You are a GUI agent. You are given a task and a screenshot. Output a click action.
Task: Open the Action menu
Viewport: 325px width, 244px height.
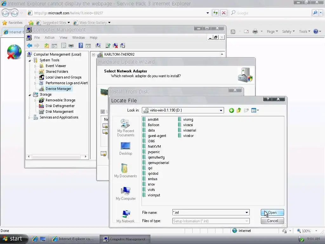coord(50,37)
